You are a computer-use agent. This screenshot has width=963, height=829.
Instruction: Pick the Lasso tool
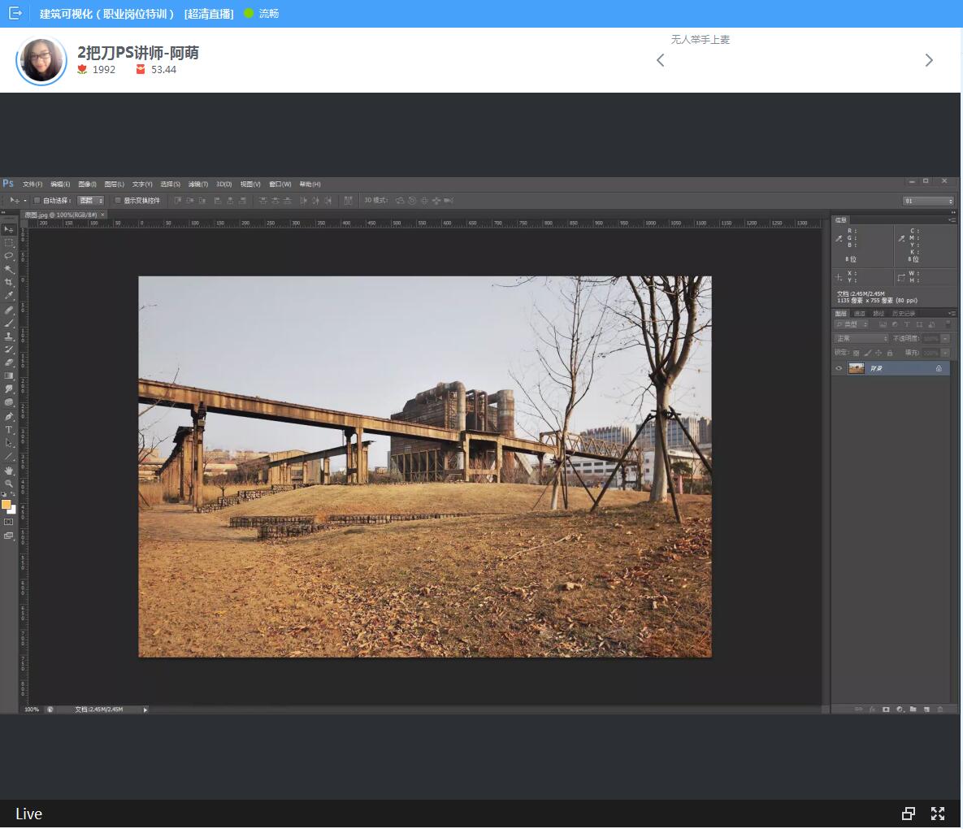(9, 255)
